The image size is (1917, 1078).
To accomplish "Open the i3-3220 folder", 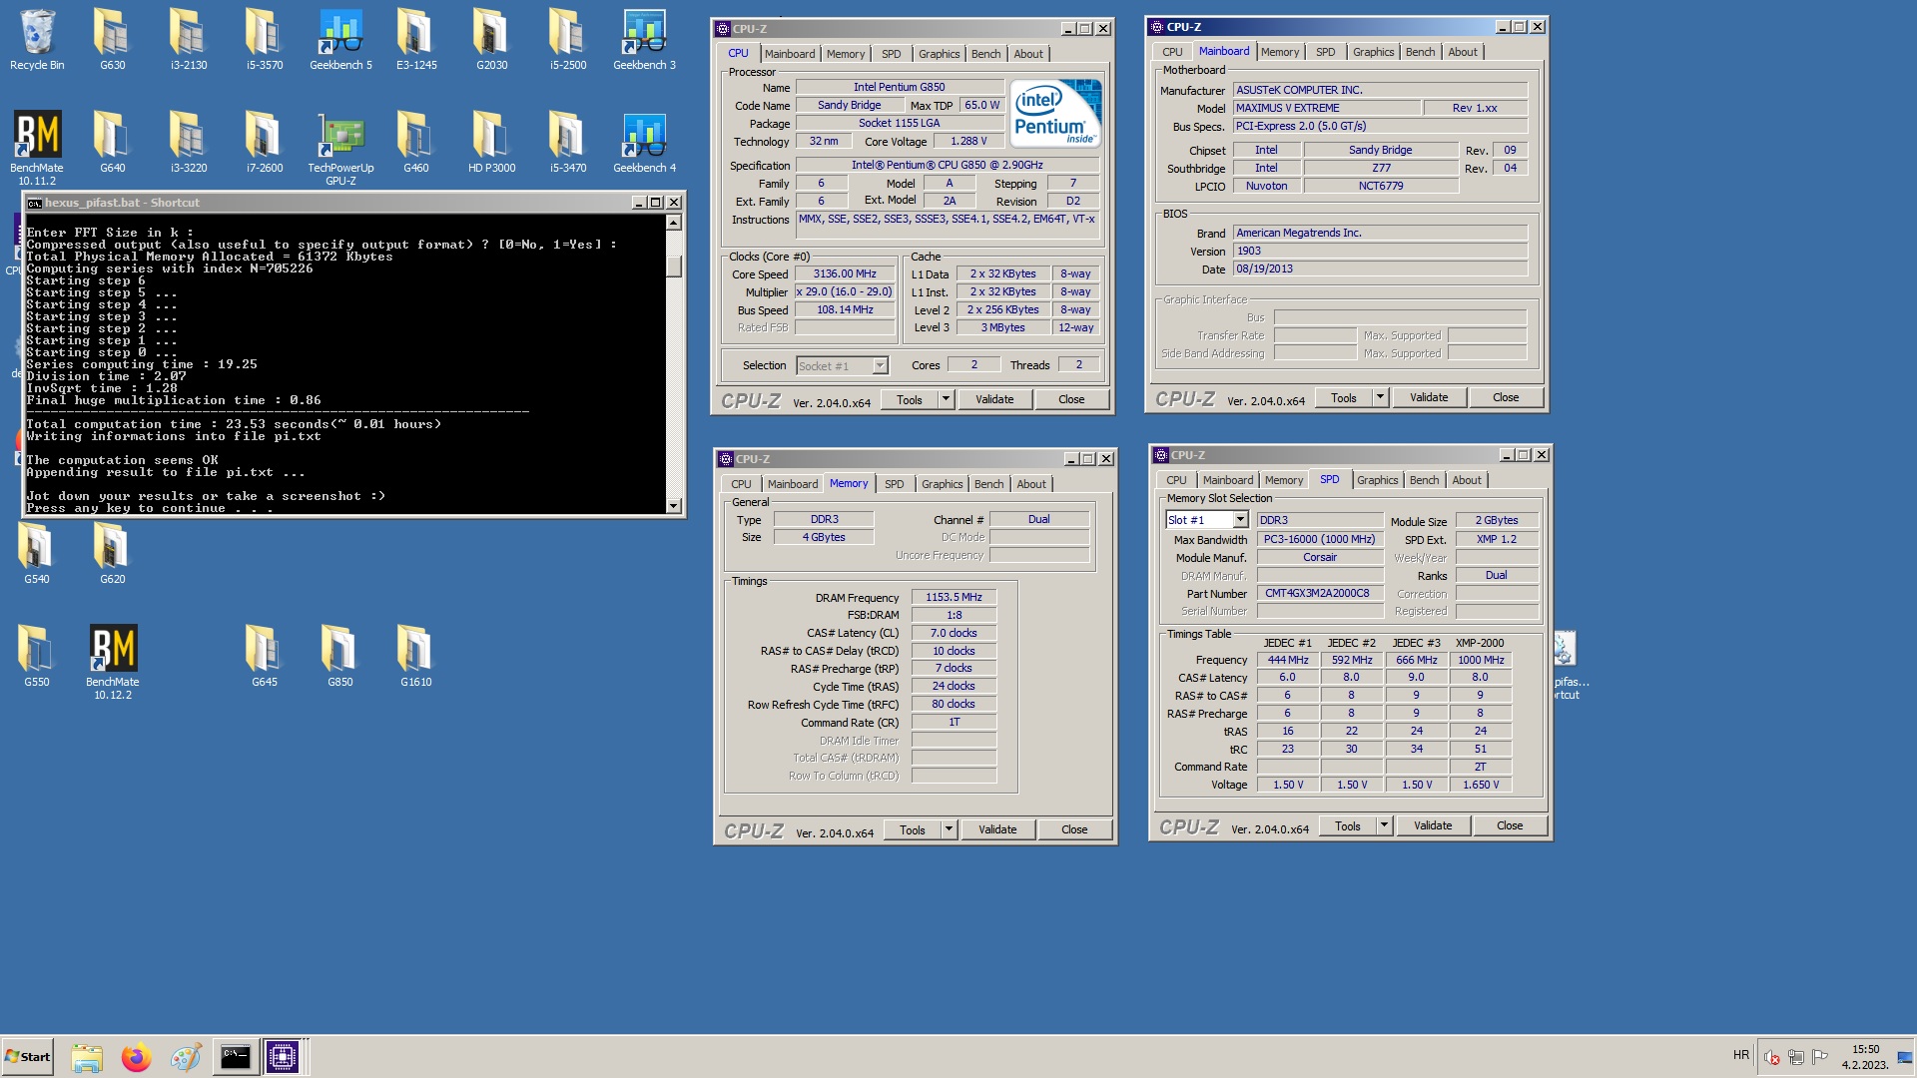I will point(188,142).
